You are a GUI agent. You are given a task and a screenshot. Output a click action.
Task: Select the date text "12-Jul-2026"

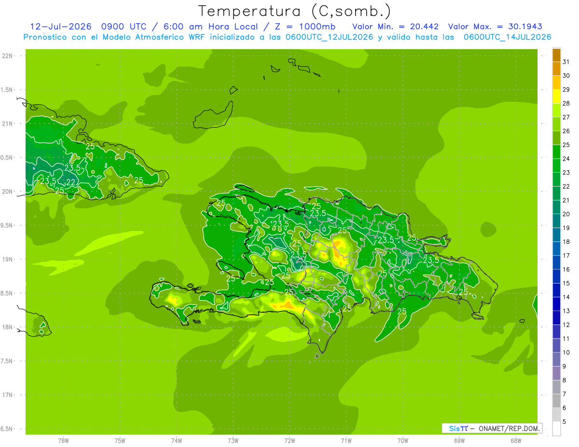click(61, 27)
